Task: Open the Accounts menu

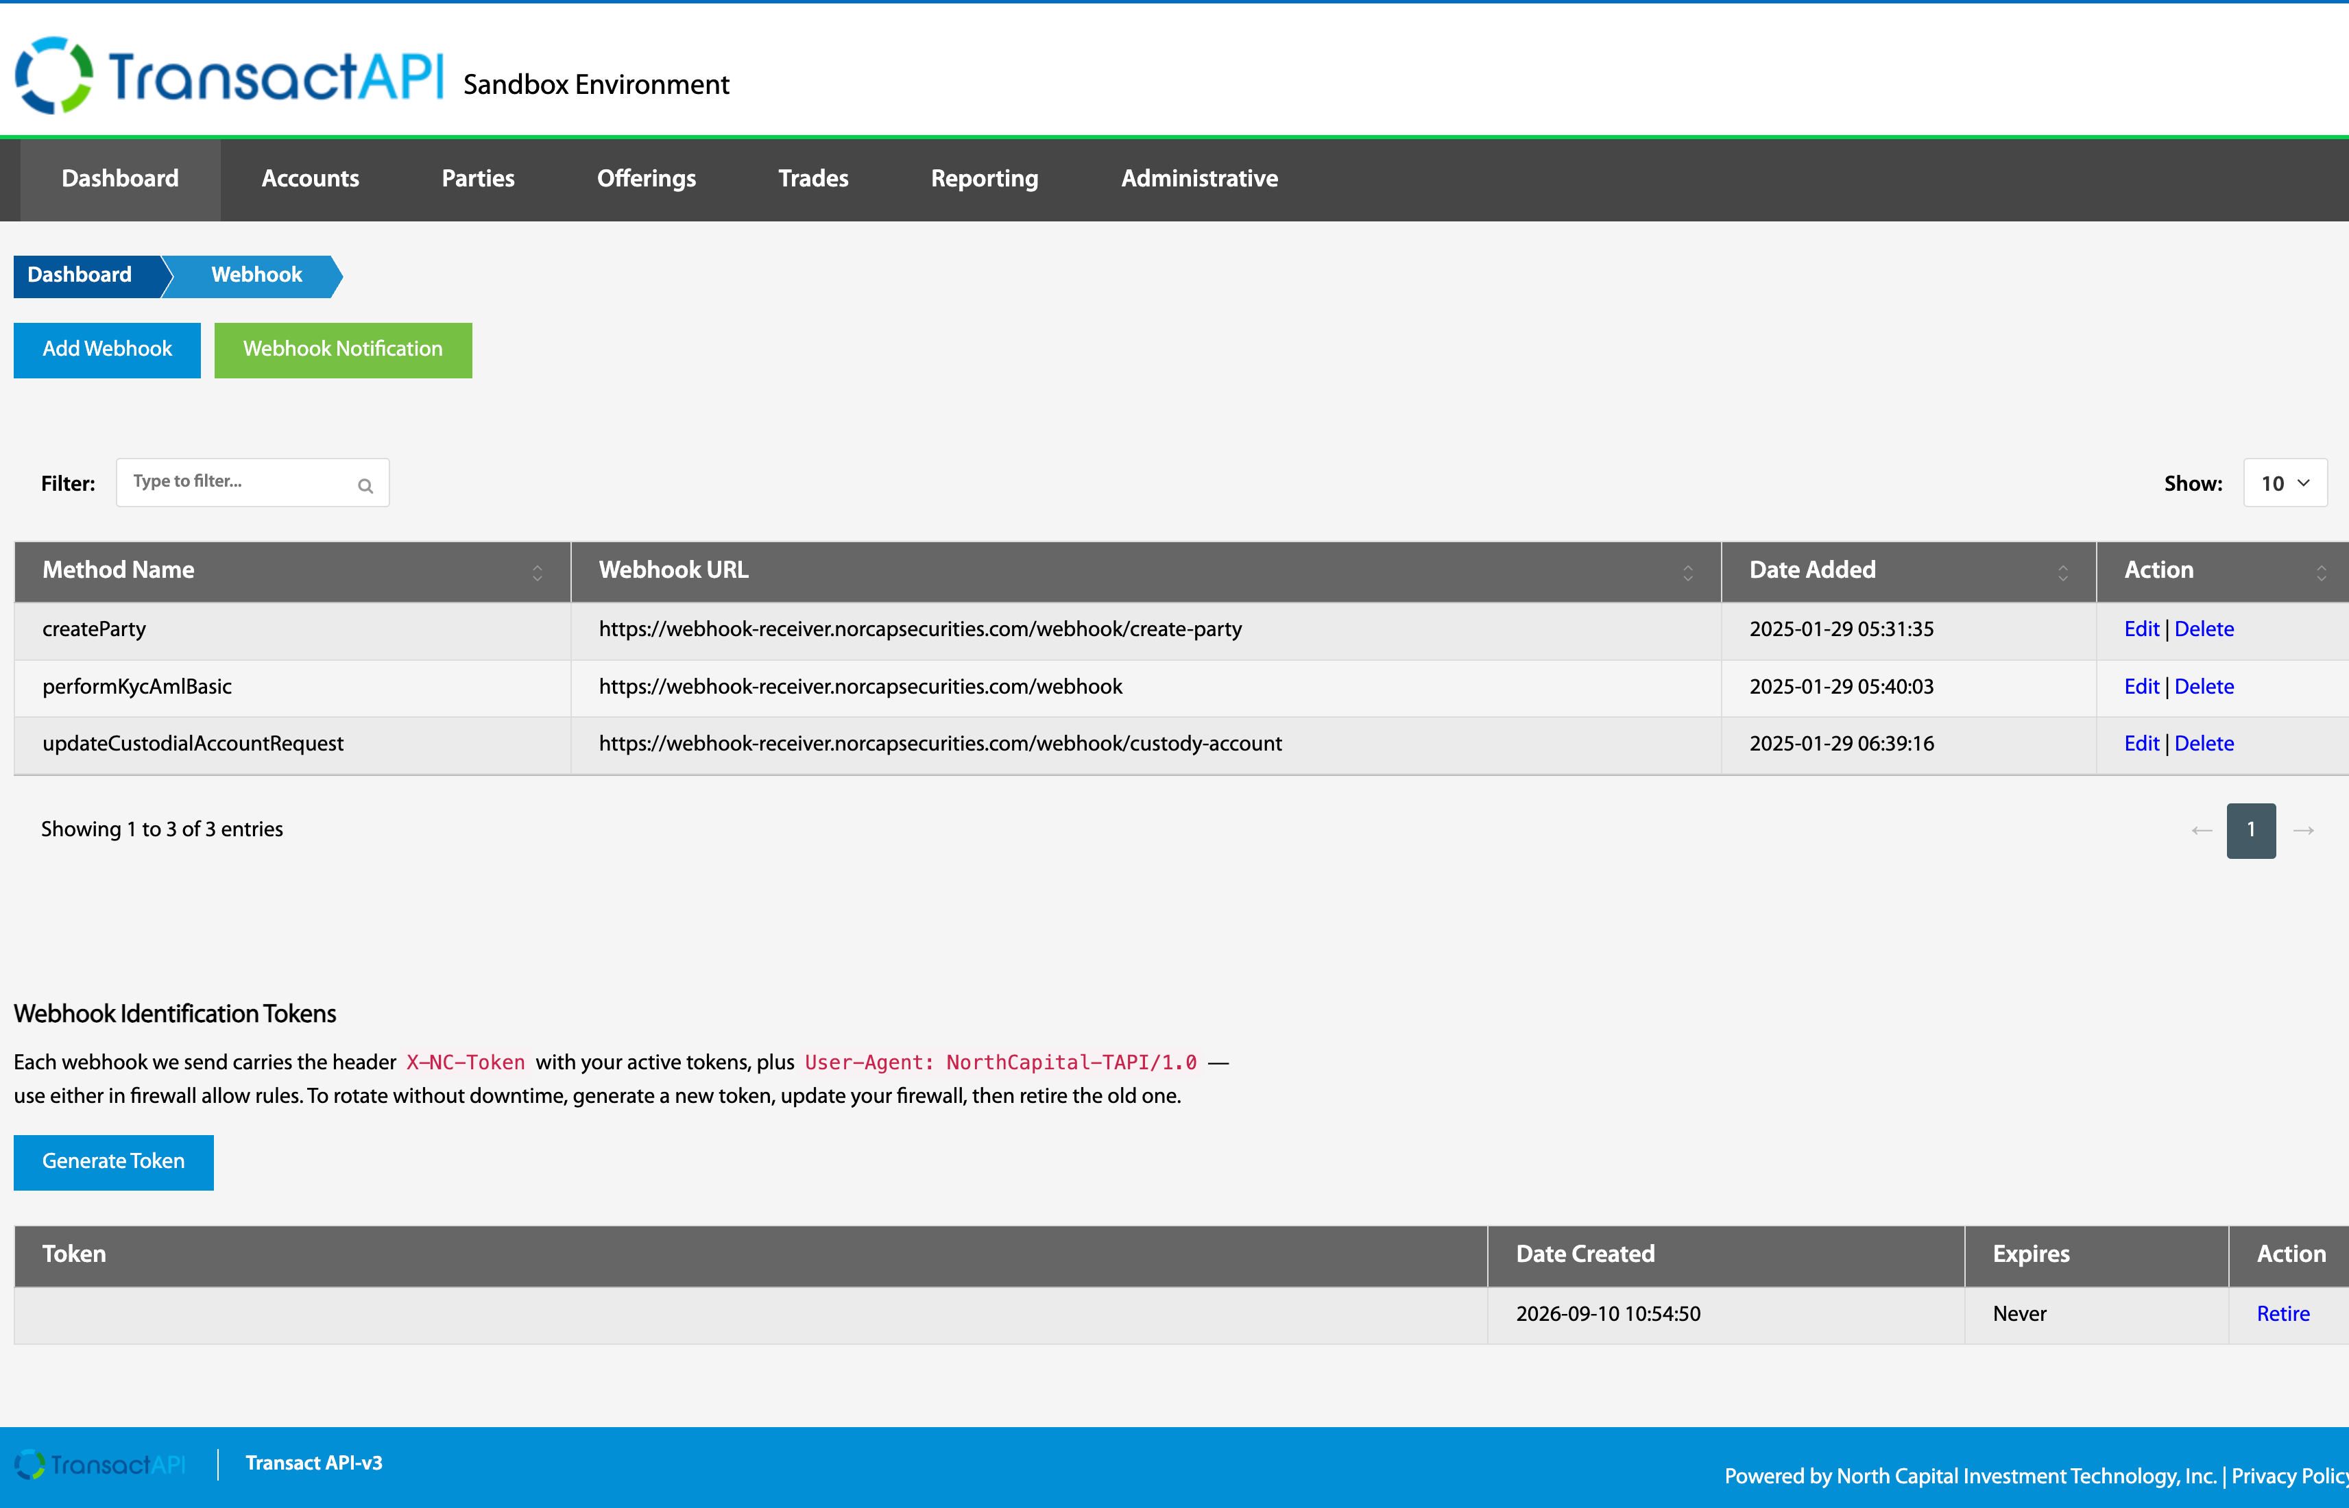Action: click(311, 178)
